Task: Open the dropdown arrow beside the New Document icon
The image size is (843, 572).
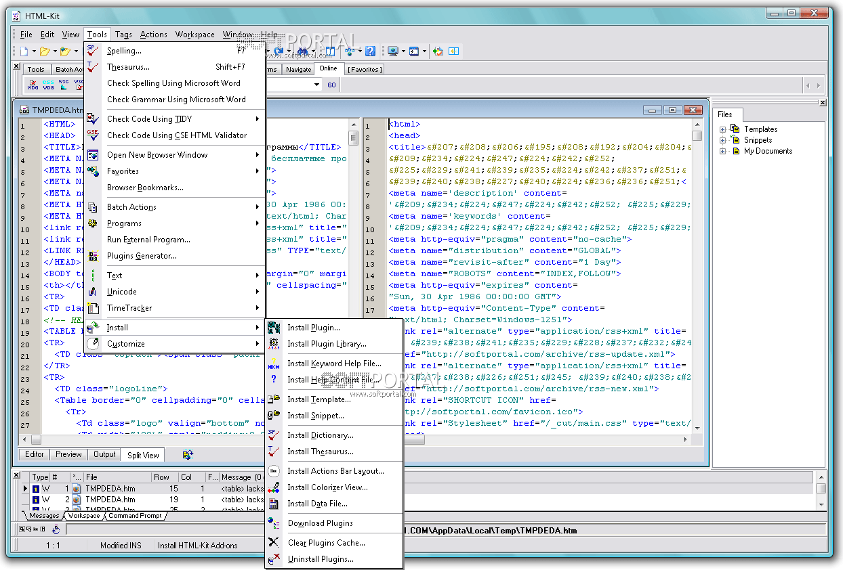Action: click(x=33, y=51)
